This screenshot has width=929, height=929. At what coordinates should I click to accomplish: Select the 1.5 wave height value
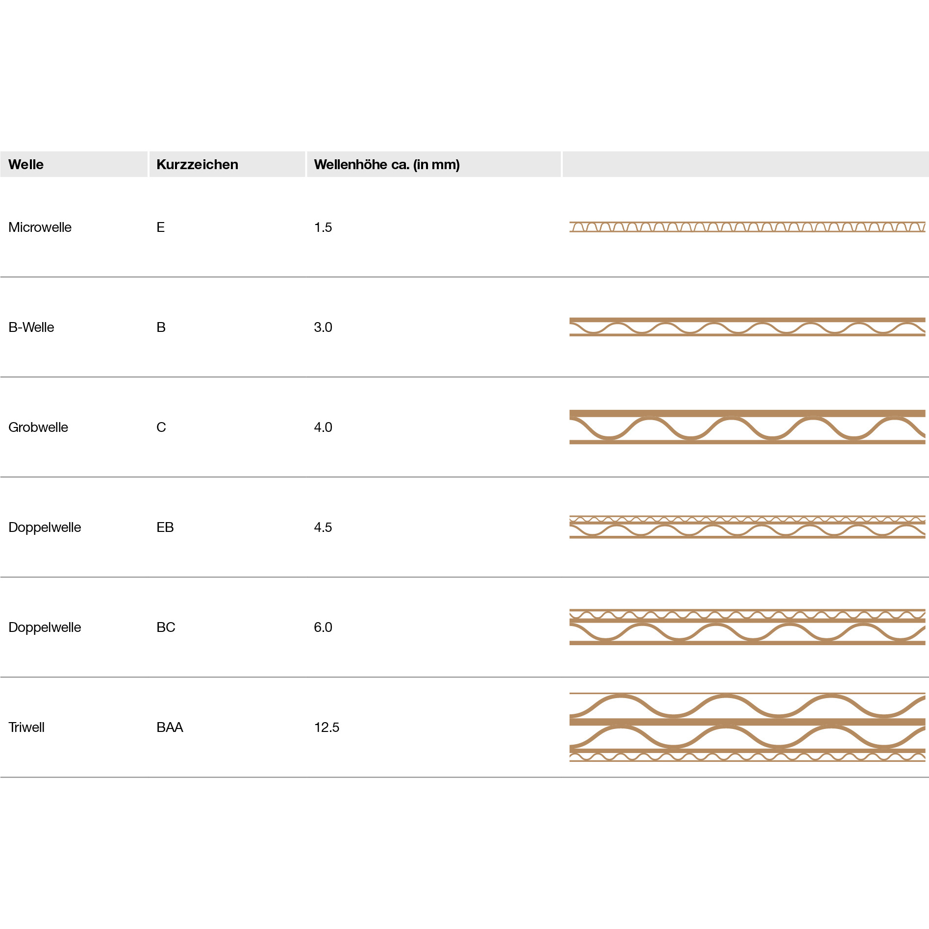click(323, 227)
